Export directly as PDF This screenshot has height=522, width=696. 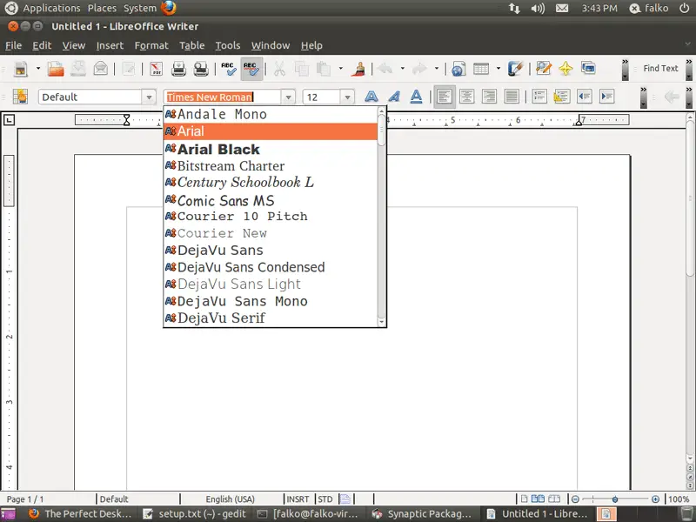(156, 69)
